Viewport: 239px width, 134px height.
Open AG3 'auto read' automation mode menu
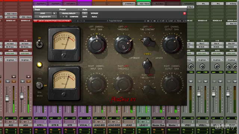click(11, 53)
